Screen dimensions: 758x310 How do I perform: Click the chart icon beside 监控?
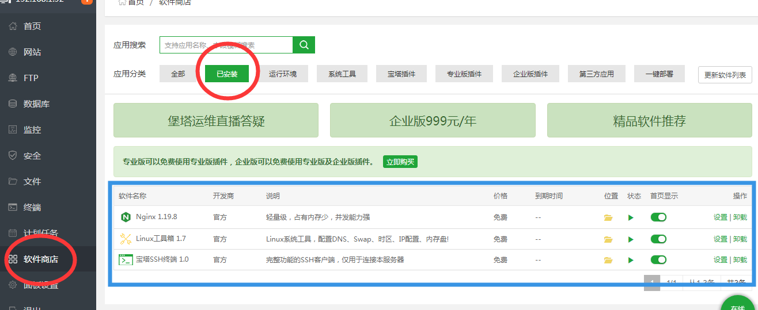click(13, 129)
